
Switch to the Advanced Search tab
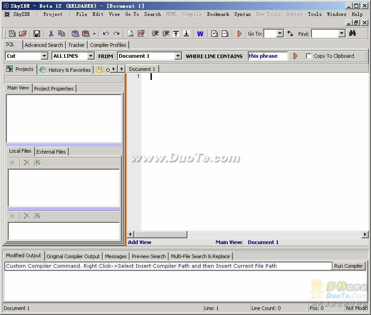(x=44, y=45)
